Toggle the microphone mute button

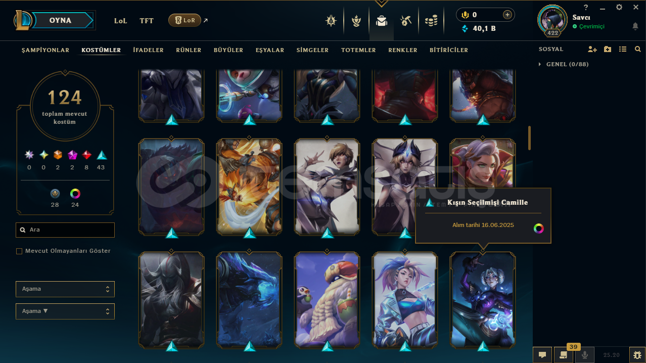pos(584,355)
